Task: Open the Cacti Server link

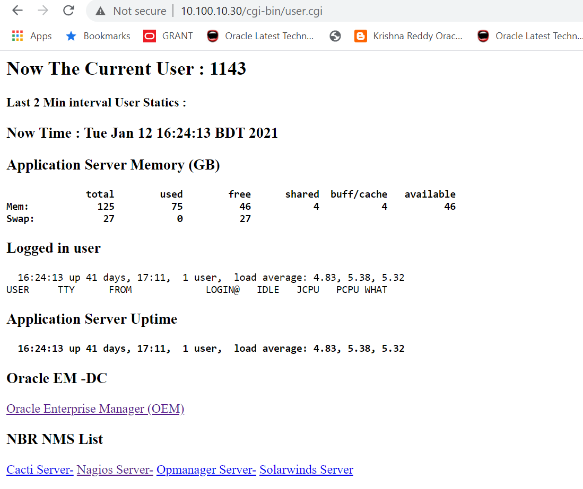Action: (x=40, y=470)
